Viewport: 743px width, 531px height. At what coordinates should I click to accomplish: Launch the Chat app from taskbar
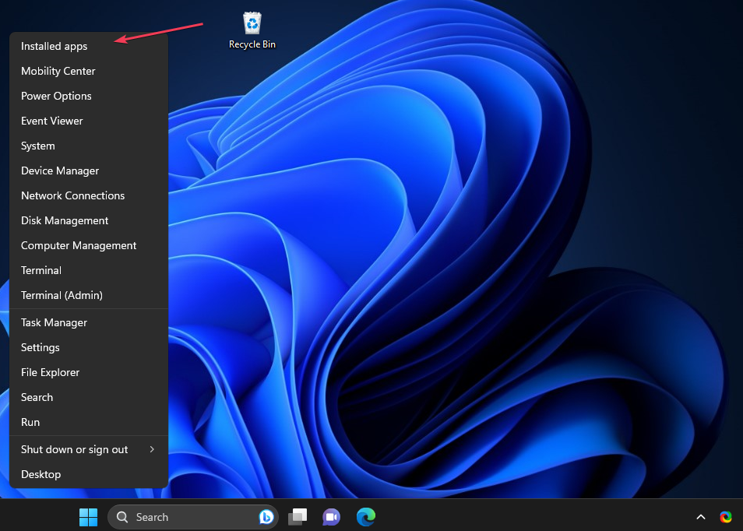[x=332, y=517]
